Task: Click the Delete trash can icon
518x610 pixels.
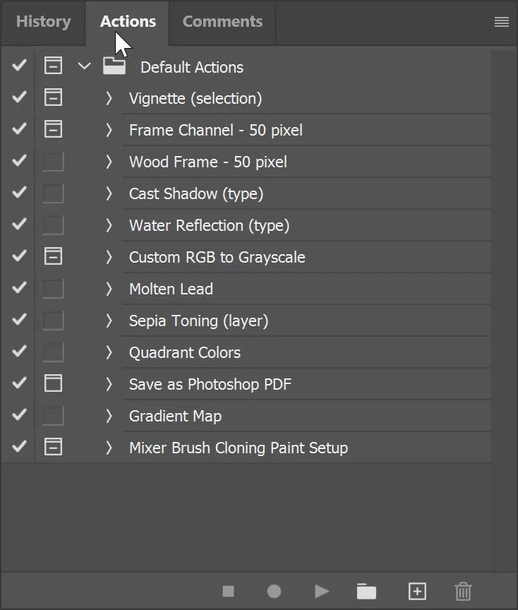Action: pyautogui.click(x=463, y=591)
